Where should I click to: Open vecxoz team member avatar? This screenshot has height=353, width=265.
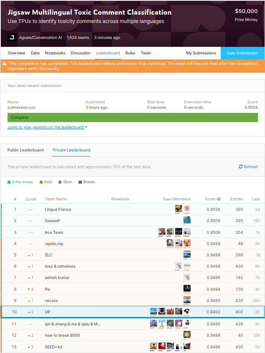187,299
